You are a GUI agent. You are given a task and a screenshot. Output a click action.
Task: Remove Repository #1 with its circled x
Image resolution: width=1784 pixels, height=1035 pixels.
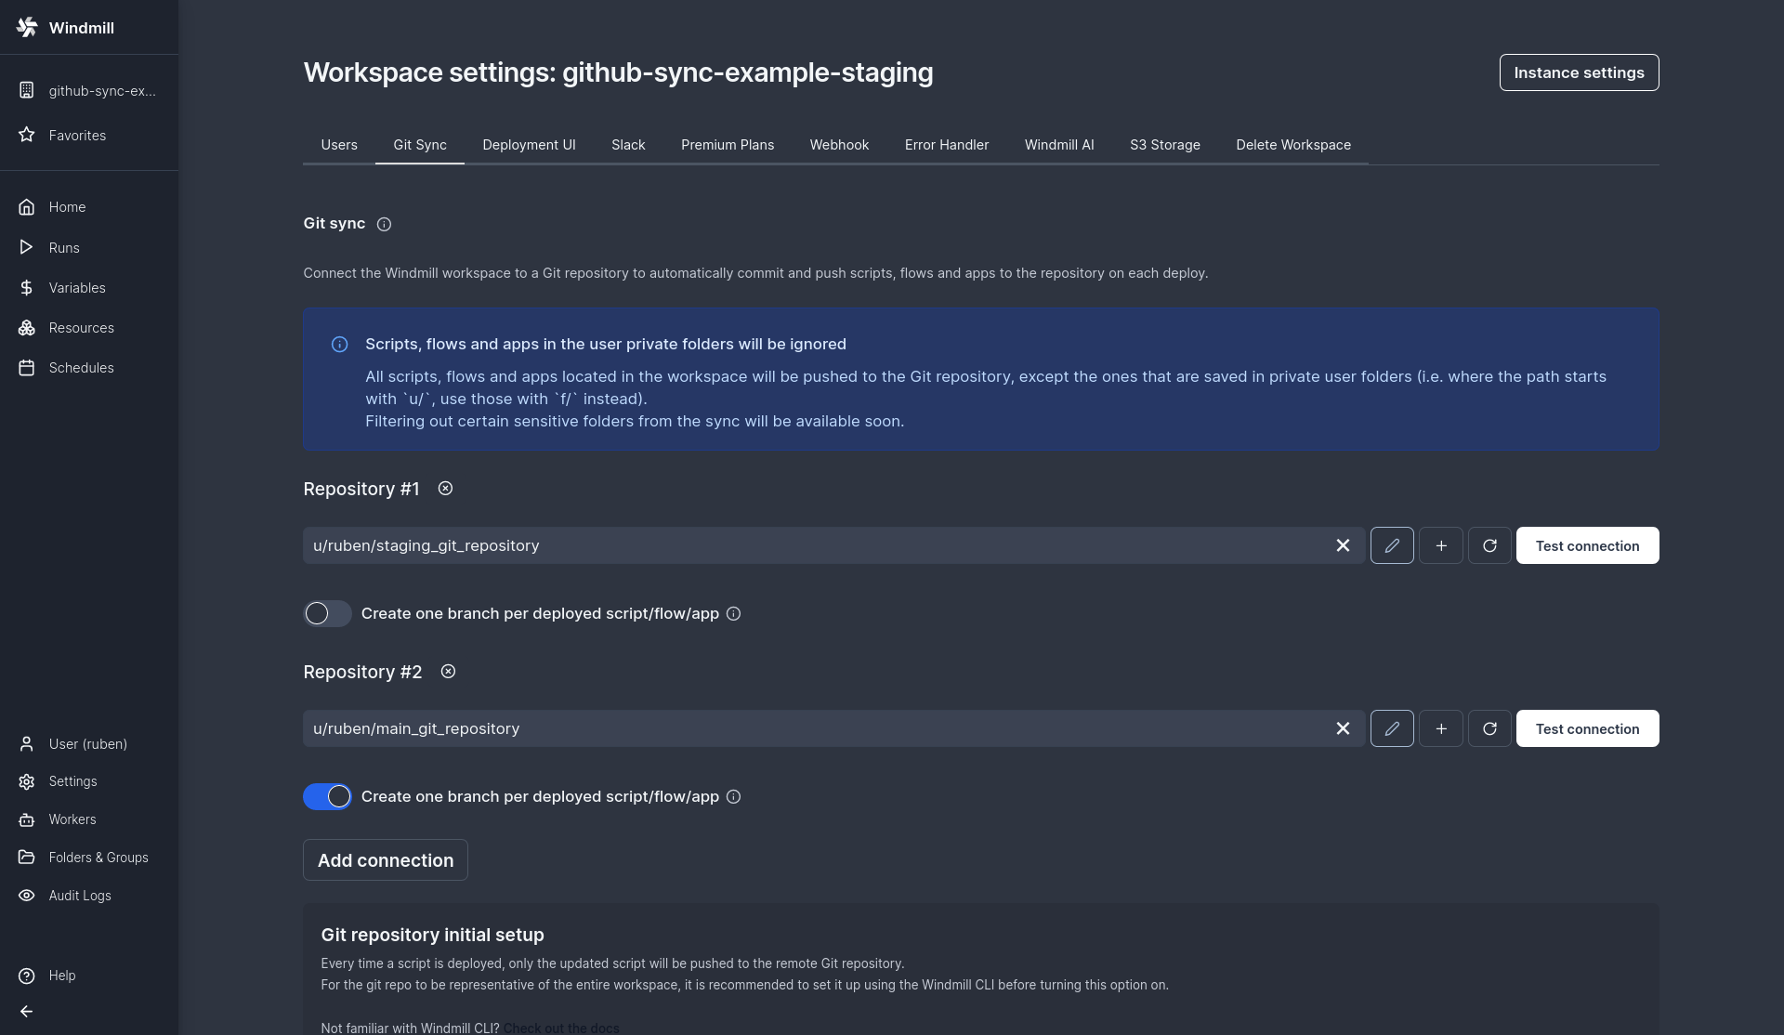(x=445, y=488)
